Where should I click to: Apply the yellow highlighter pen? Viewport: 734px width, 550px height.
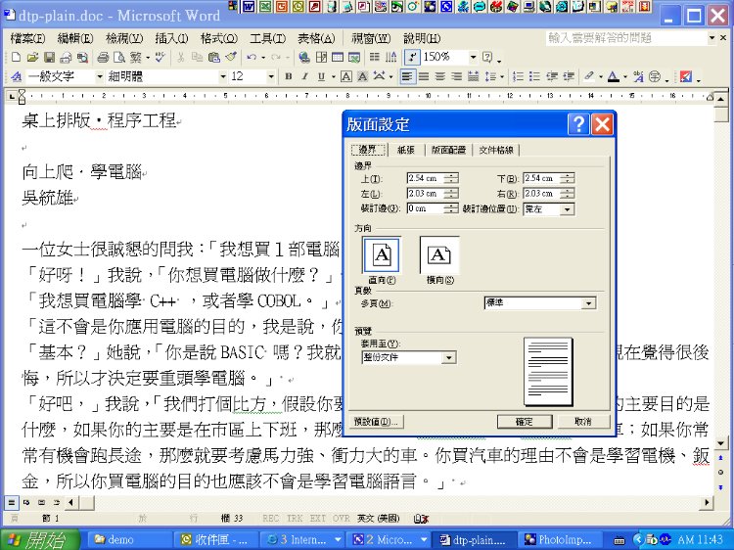(x=589, y=76)
